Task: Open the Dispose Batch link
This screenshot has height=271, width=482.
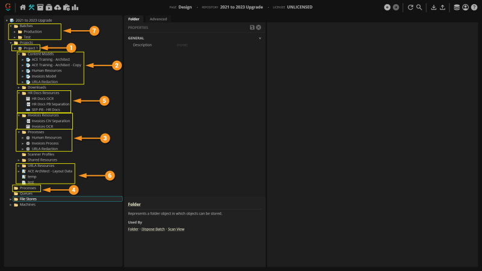Action: coord(153,229)
